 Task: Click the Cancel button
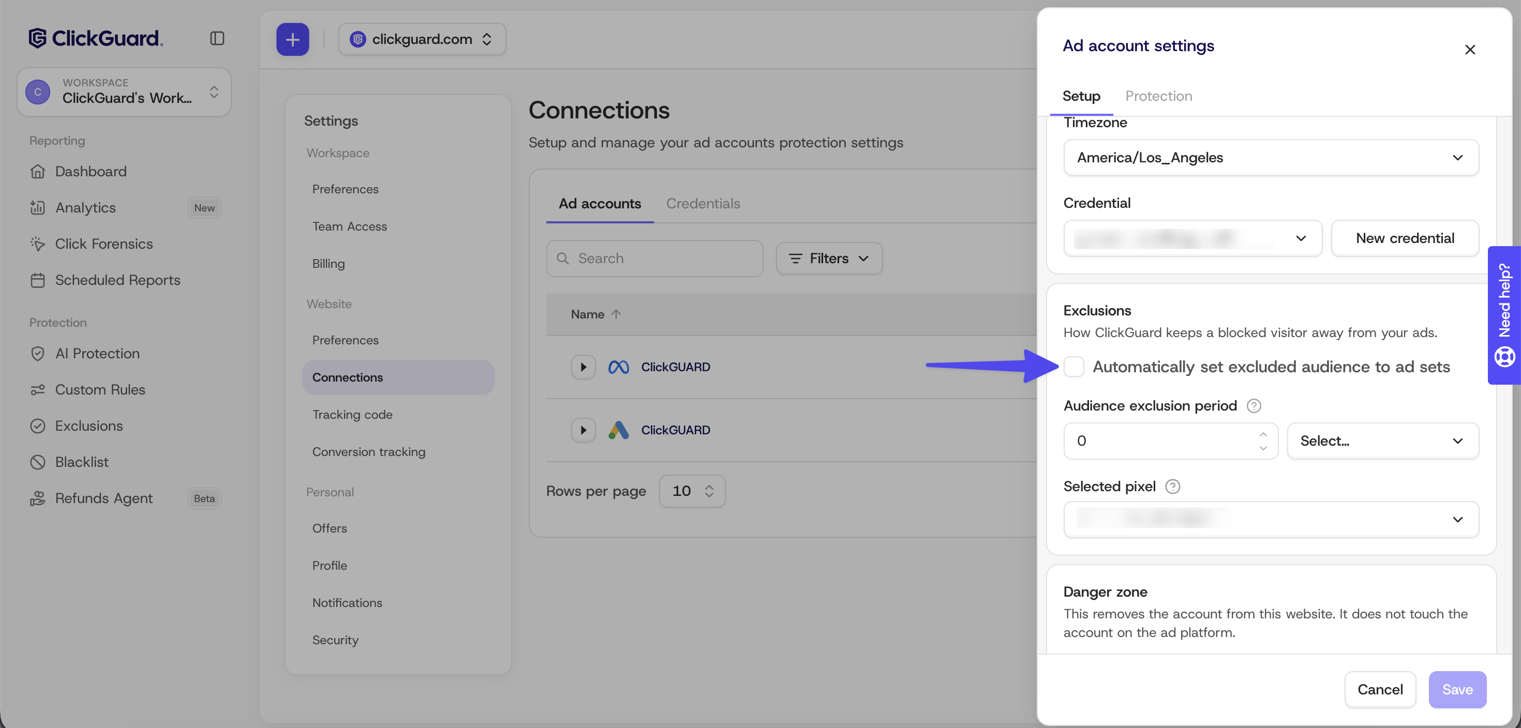tap(1380, 690)
